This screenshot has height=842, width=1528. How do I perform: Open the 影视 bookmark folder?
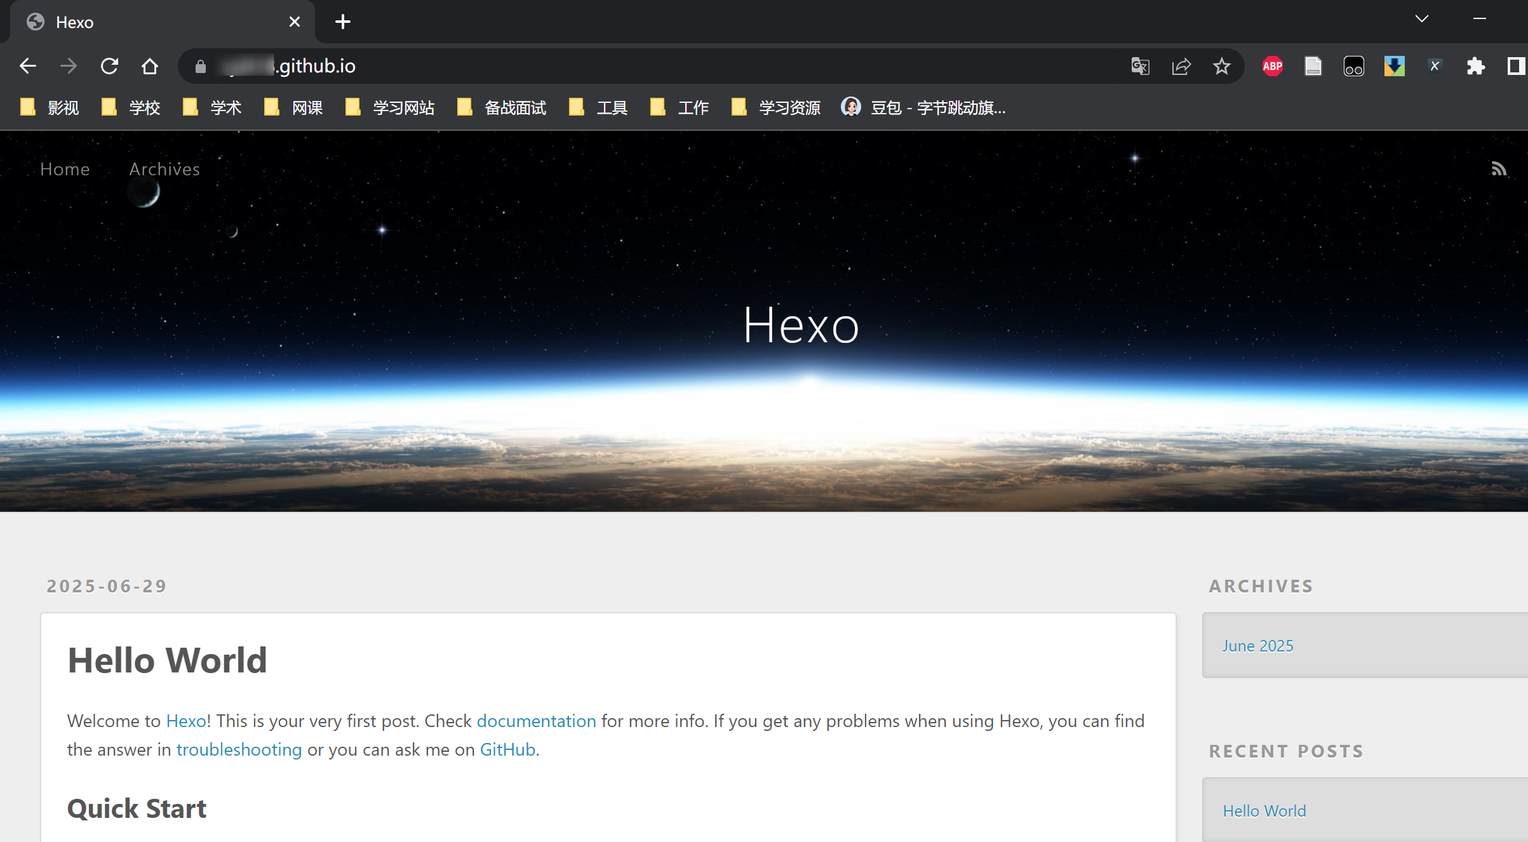tap(50, 107)
